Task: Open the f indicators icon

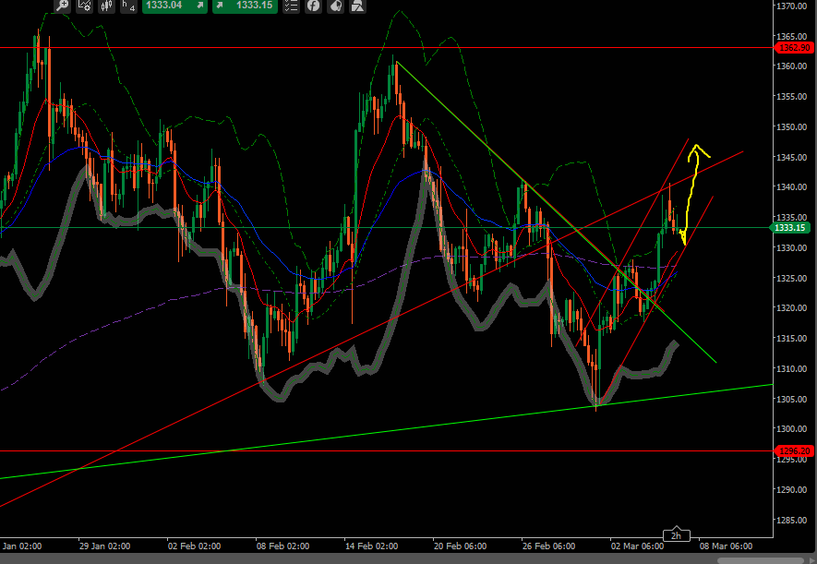Action: tap(313, 6)
